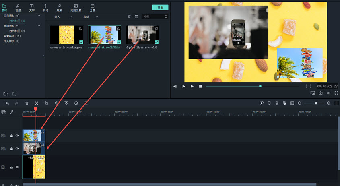Screen dimensions: 340x186
Task: Open the 导入 import dropdown
Action: click(63, 17)
